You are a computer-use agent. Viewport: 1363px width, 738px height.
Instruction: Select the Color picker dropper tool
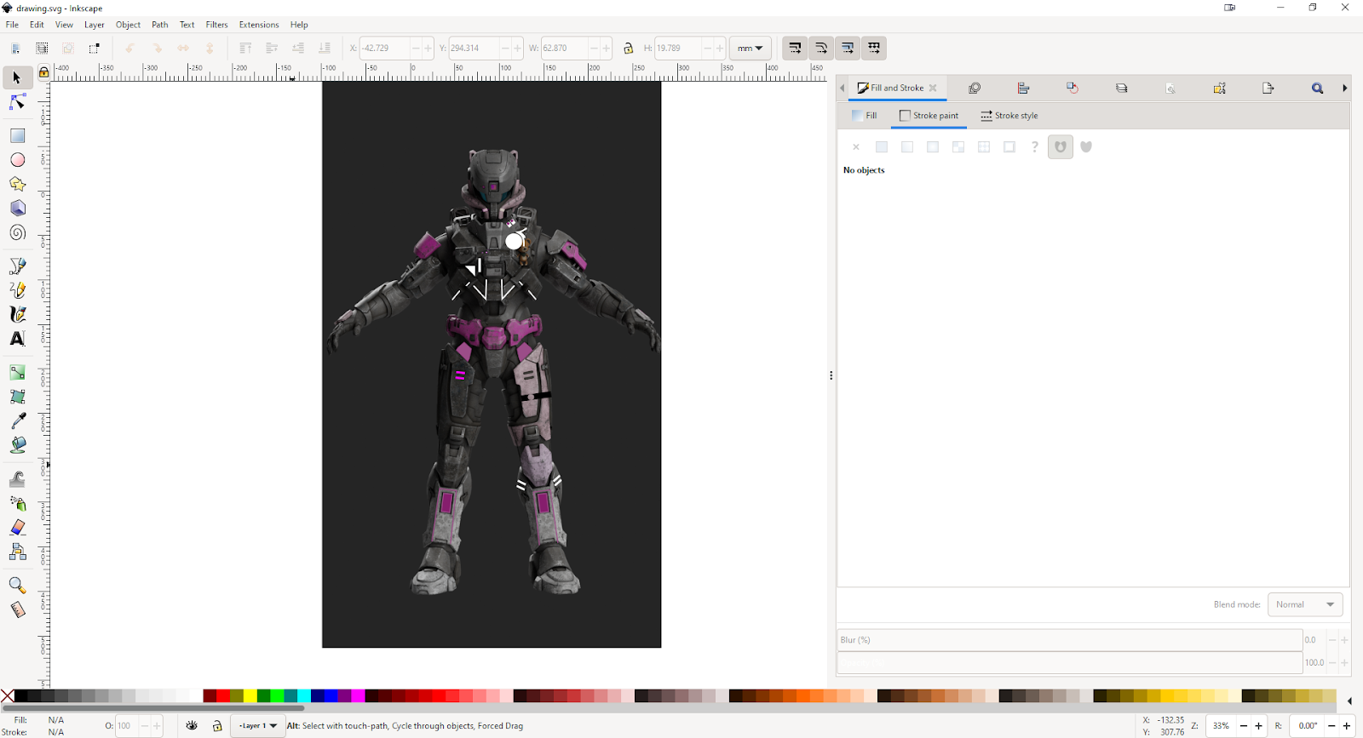pyautogui.click(x=17, y=420)
